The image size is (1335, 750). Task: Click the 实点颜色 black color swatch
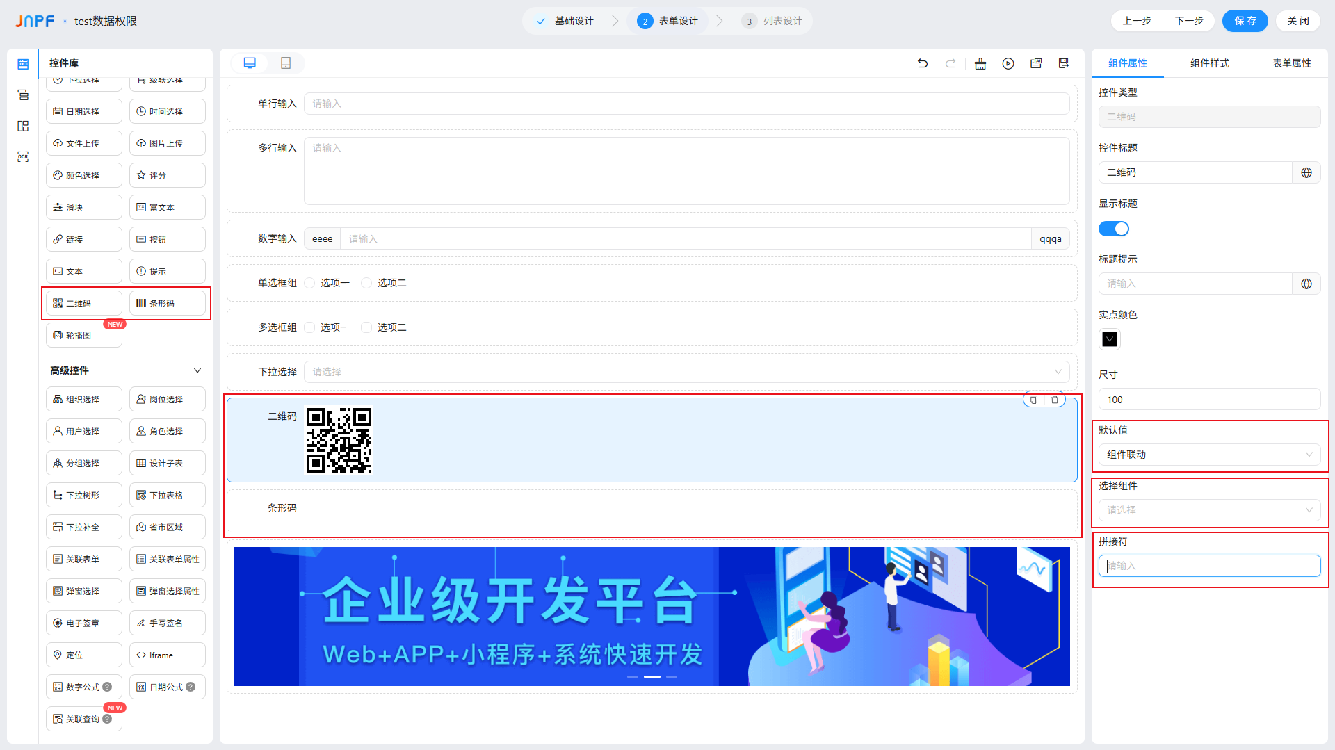1109,339
